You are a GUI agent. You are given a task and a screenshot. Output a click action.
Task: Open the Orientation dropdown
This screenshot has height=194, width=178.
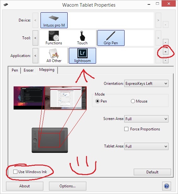(x=146, y=84)
